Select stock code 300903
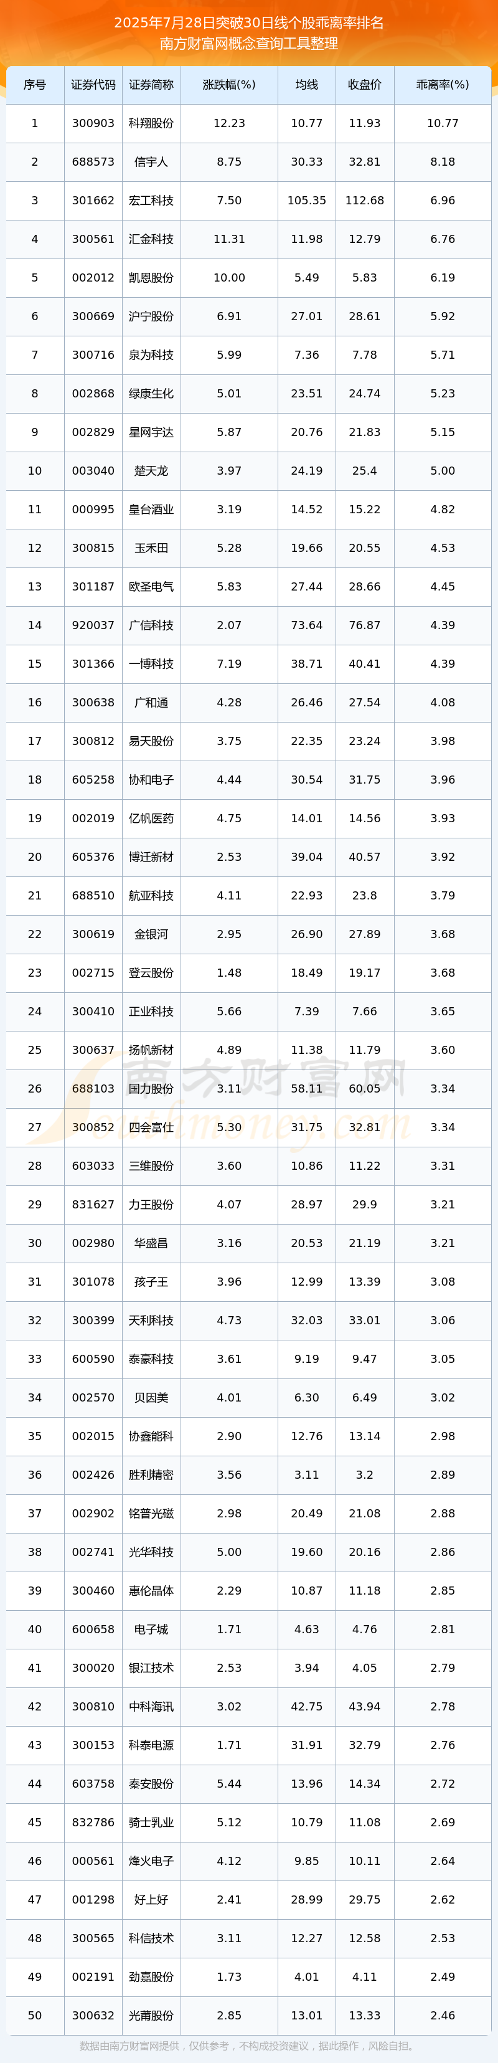498x2063 pixels. coord(93,123)
